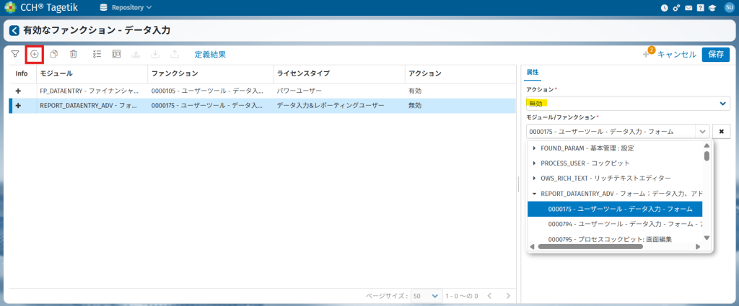The image size is (739, 306).
Task: Select 0000794 item in function list
Action: 613,224
